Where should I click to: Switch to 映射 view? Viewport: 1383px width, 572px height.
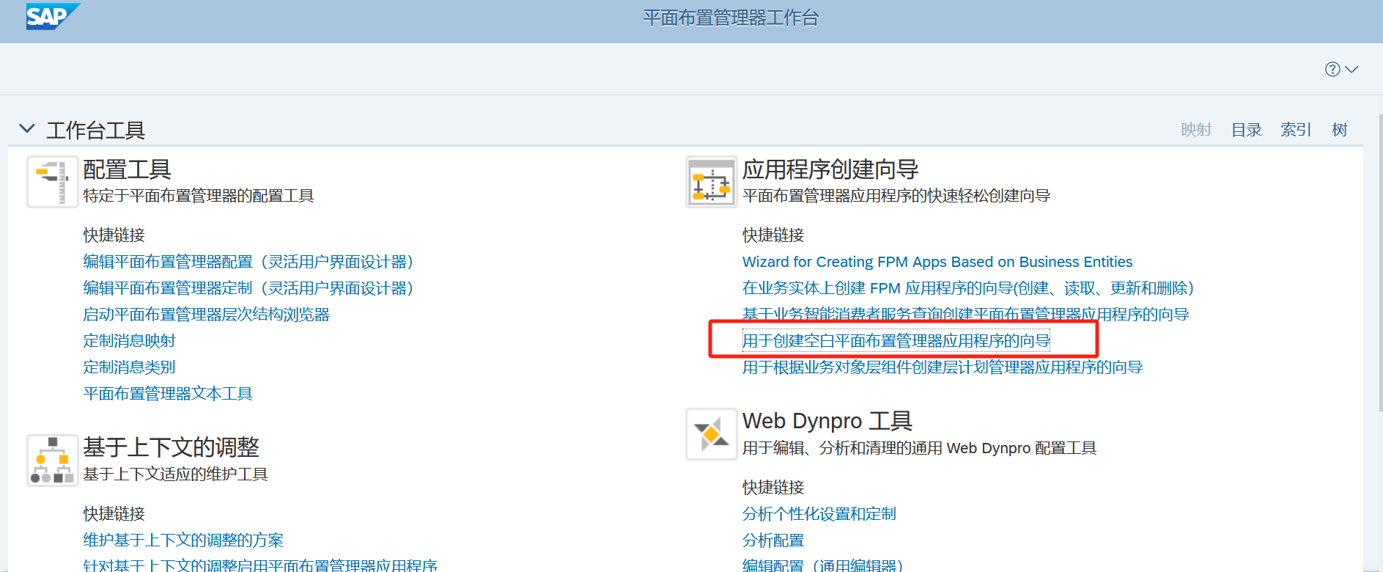pos(1196,130)
